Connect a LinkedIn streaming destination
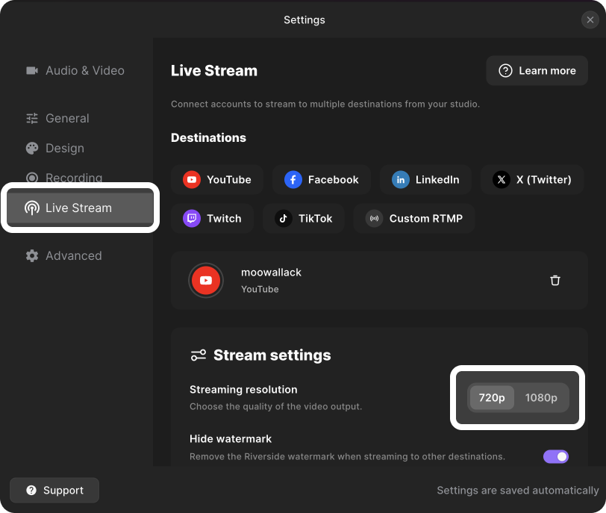606x513 pixels. pyautogui.click(x=425, y=179)
